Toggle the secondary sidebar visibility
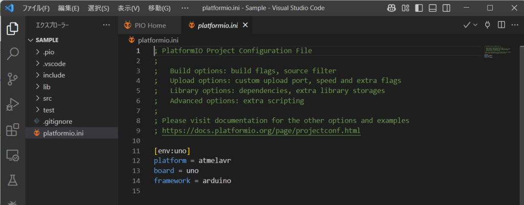Screen dimensions: 524x205 click(447, 8)
